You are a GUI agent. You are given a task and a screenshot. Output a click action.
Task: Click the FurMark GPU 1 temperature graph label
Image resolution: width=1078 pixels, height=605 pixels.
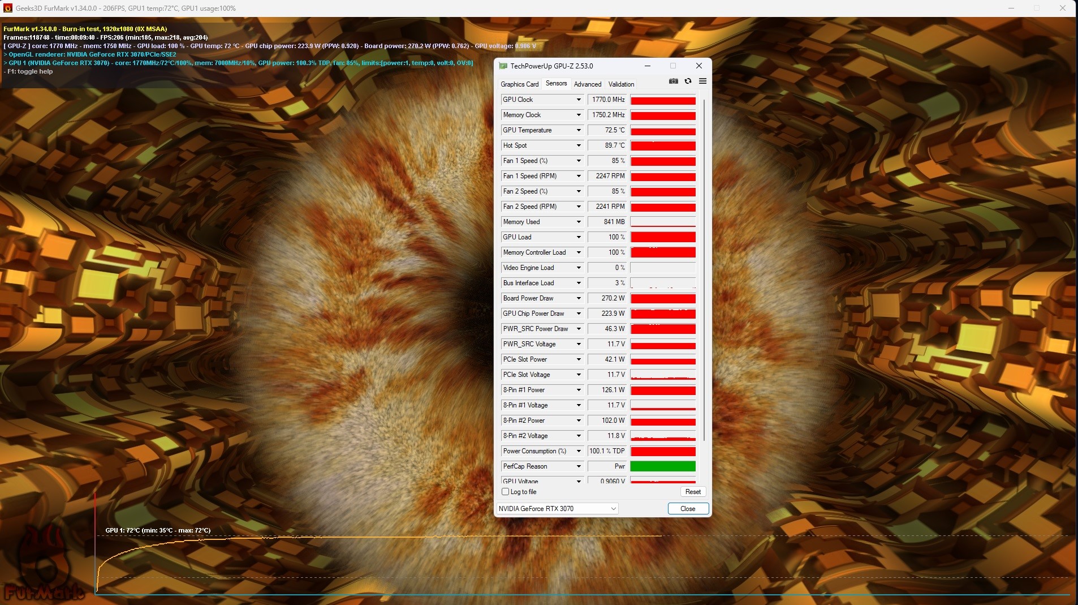tap(158, 530)
